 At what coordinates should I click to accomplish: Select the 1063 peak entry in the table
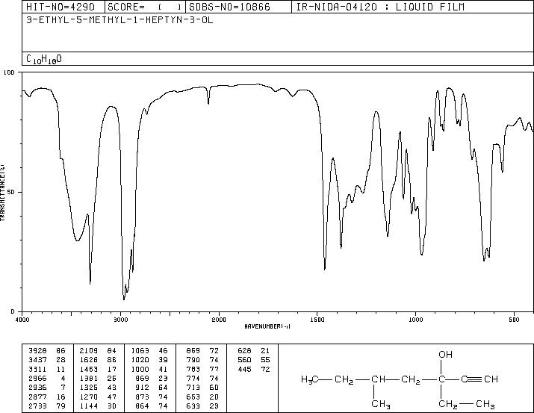tap(149, 350)
